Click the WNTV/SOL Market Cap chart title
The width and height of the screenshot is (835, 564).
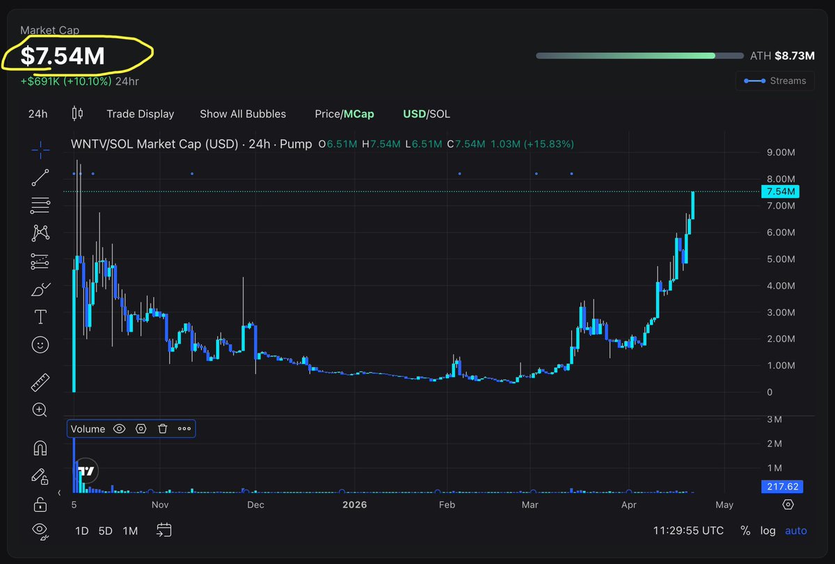tap(191, 144)
